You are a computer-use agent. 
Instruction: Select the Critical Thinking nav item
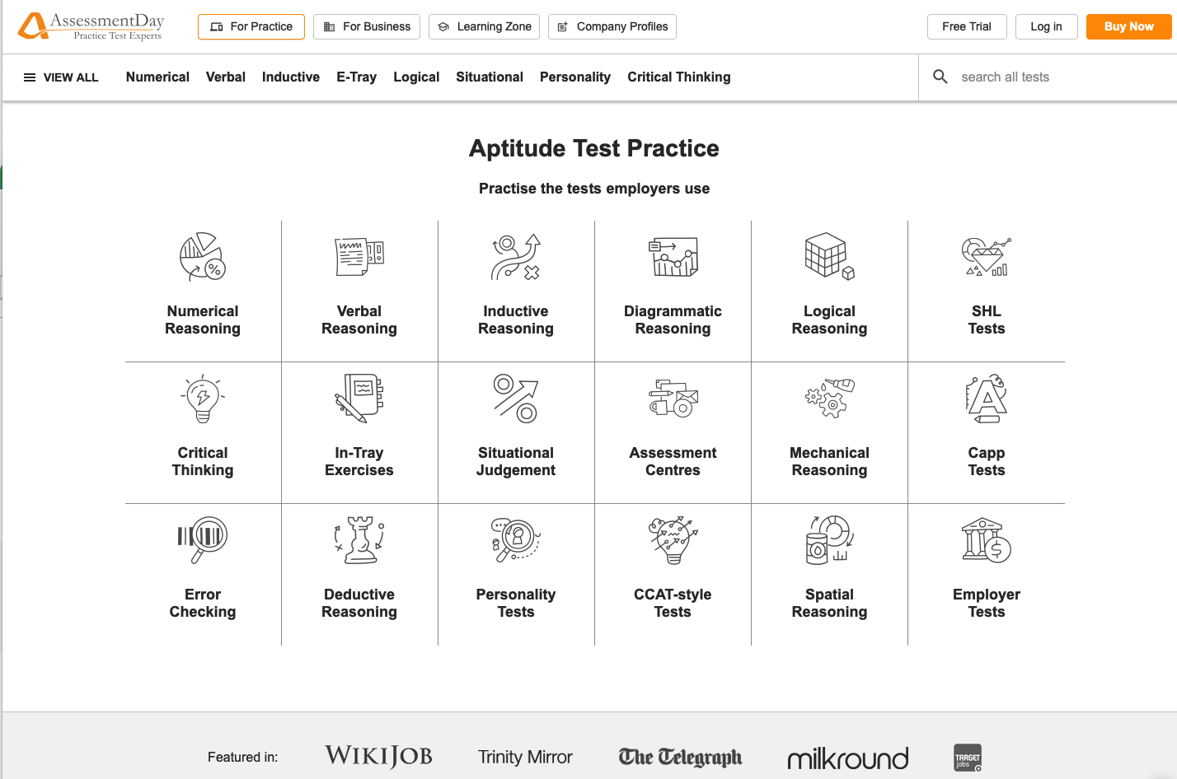679,77
